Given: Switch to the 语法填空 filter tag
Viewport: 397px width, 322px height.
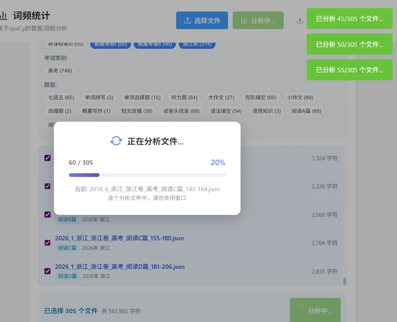Looking at the screenshot, I should (x=225, y=111).
